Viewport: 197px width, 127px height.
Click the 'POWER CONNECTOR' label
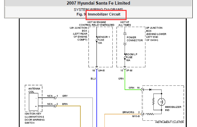[135, 39]
